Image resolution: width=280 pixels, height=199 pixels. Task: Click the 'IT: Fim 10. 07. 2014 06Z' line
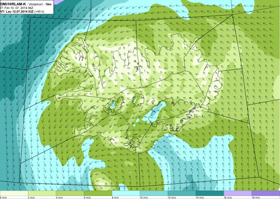coord(17,8)
